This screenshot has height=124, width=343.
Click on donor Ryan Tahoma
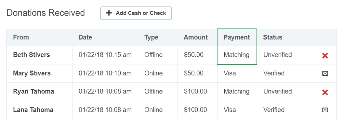pyautogui.click(x=34, y=91)
